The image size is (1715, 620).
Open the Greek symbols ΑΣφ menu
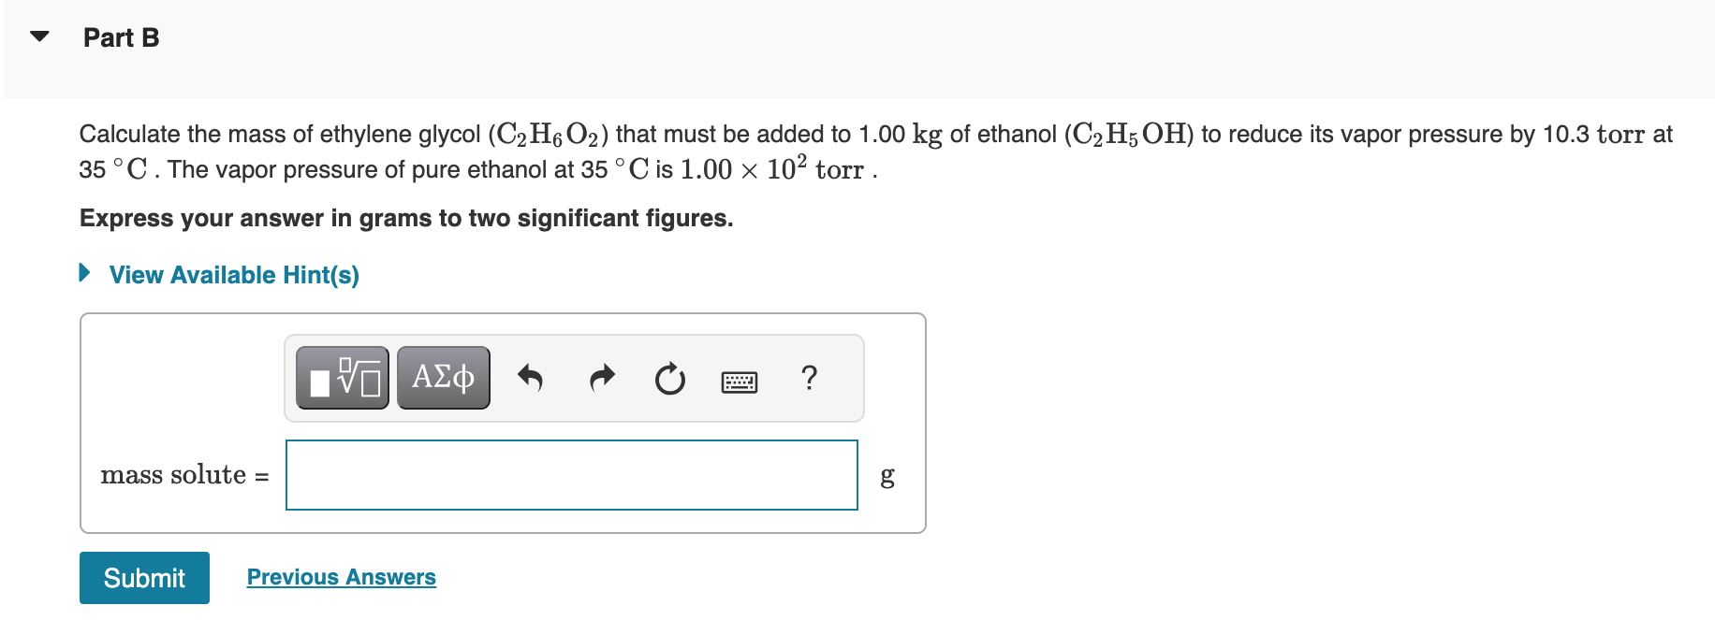(443, 377)
